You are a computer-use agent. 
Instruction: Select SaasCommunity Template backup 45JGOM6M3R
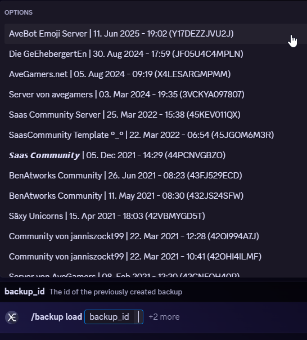pos(156,135)
